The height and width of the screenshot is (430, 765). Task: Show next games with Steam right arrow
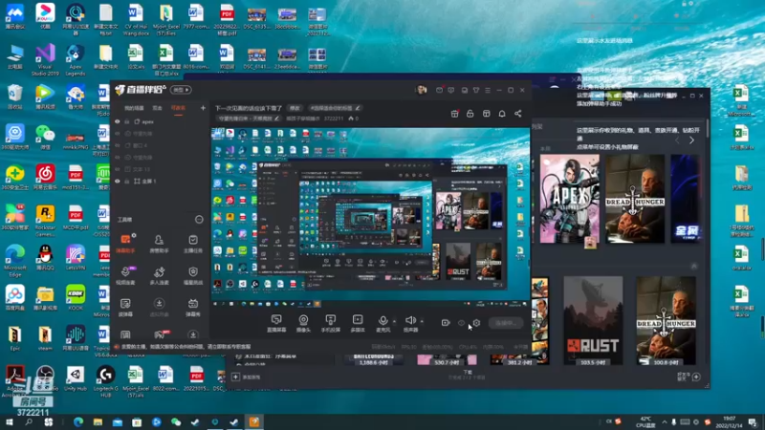(x=691, y=140)
